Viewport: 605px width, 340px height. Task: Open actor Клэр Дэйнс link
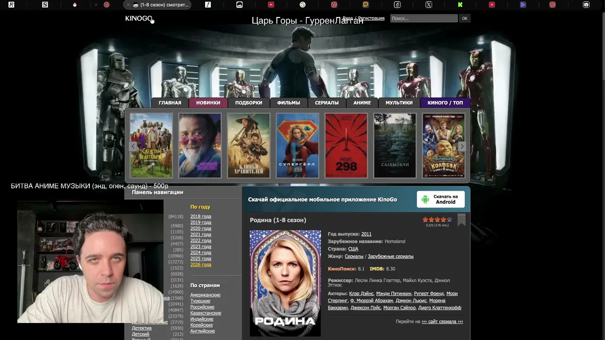click(x=362, y=293)
